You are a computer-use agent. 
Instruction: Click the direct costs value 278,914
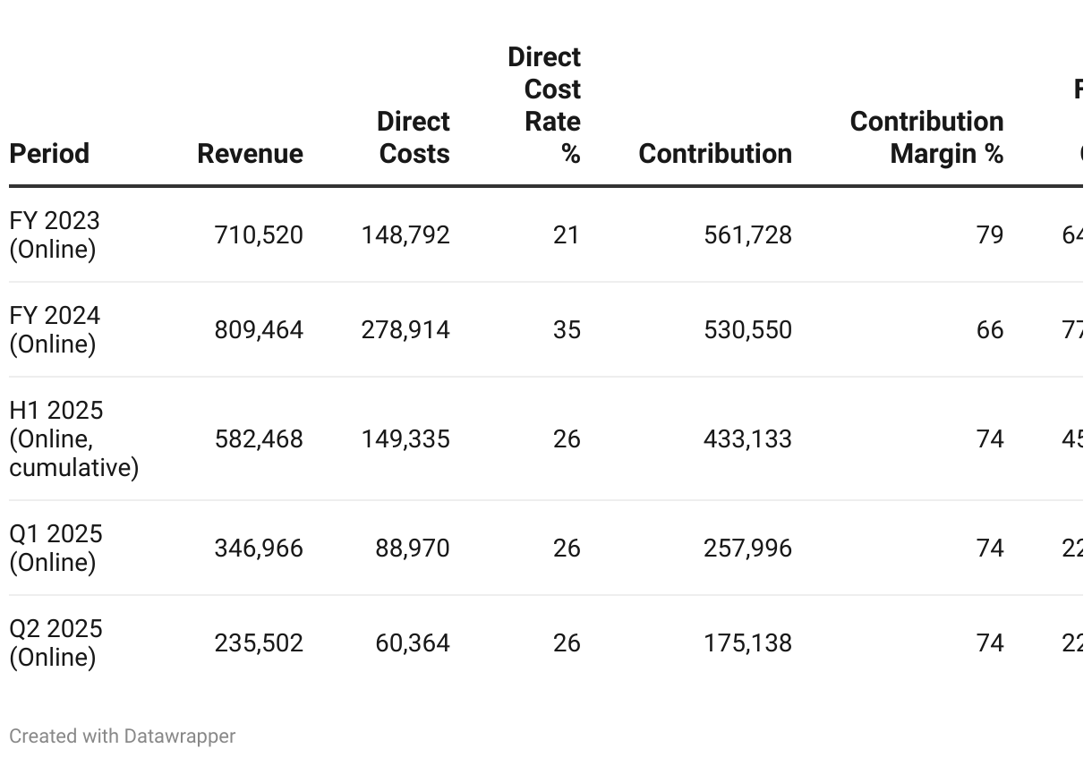405,329
